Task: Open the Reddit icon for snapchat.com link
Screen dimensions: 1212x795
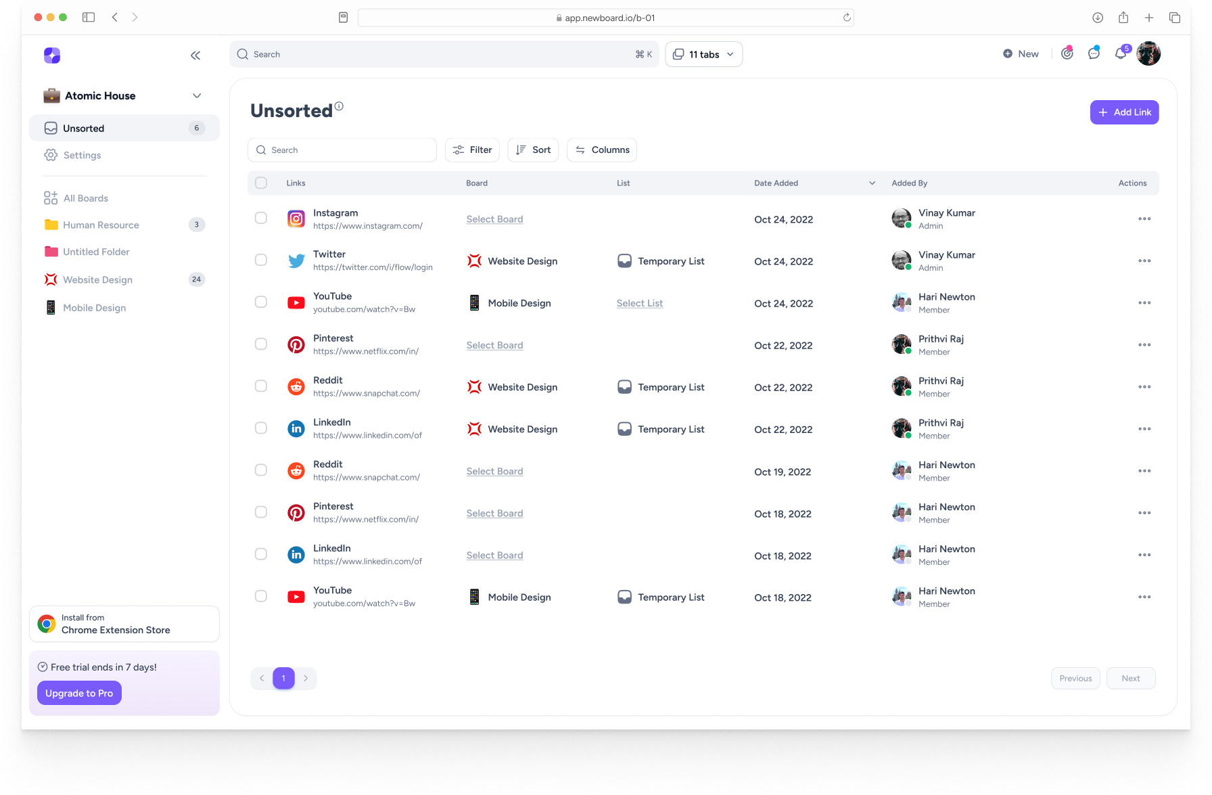Action: 296,386
